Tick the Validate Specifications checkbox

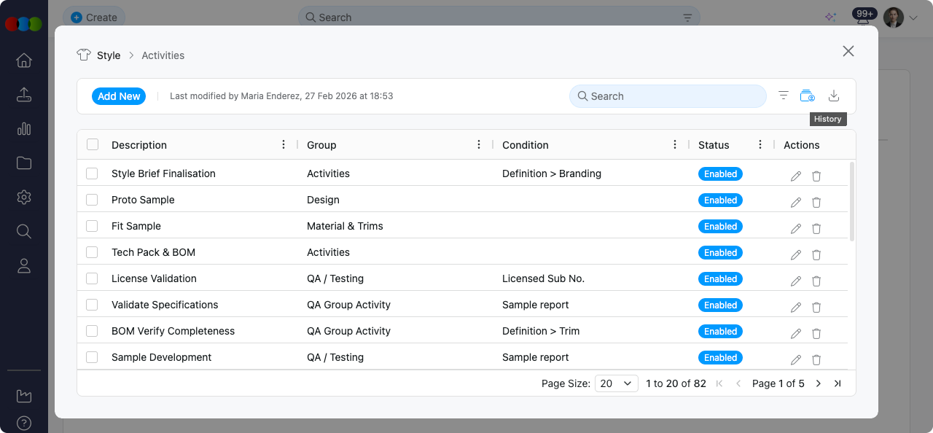click(x=92, y=305)
